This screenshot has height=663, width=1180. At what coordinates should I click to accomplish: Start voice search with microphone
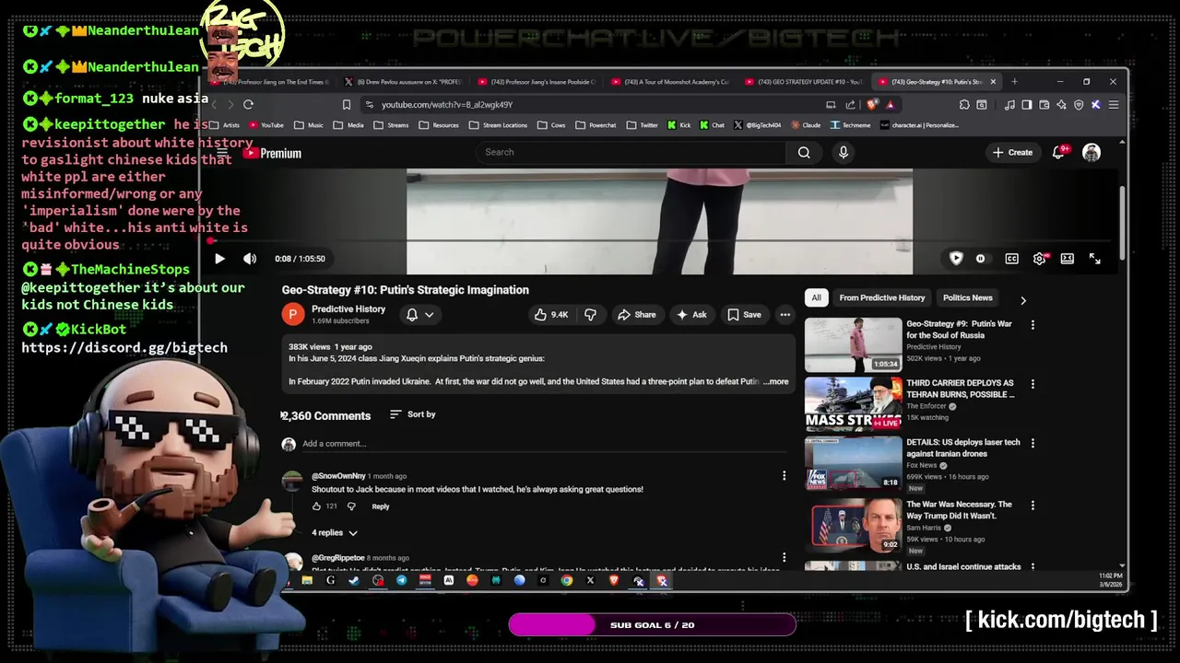pyautogui.click(x=843, y=152)
